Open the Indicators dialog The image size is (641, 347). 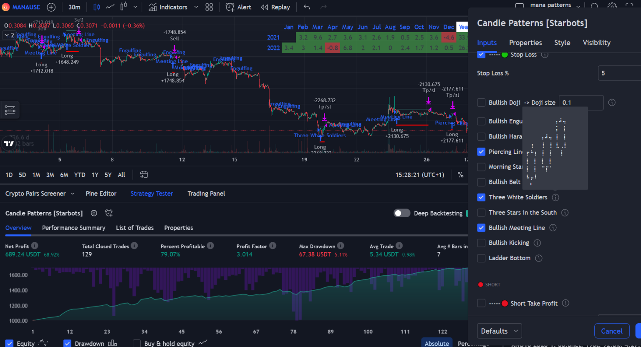pyautogui.click(x=168, y=7)
